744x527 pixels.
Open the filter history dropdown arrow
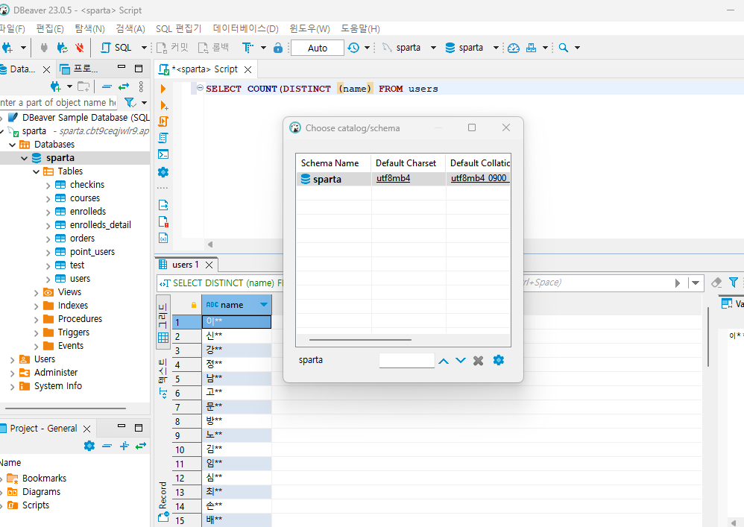[x=695, y=283]
